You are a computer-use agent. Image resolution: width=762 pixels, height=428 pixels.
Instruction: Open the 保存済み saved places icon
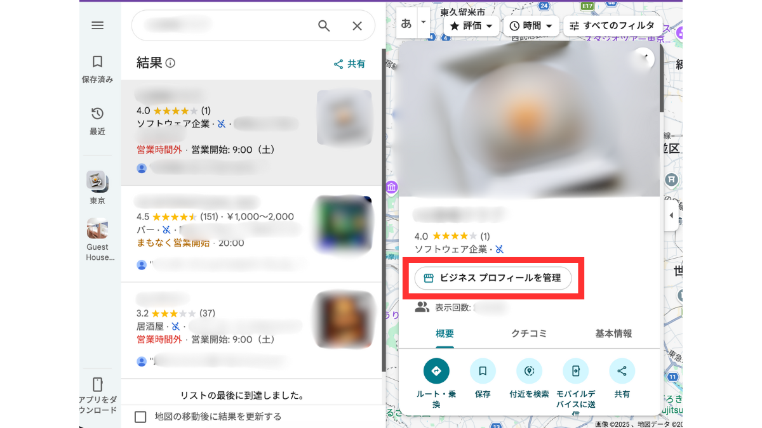(x=97, y=62)
